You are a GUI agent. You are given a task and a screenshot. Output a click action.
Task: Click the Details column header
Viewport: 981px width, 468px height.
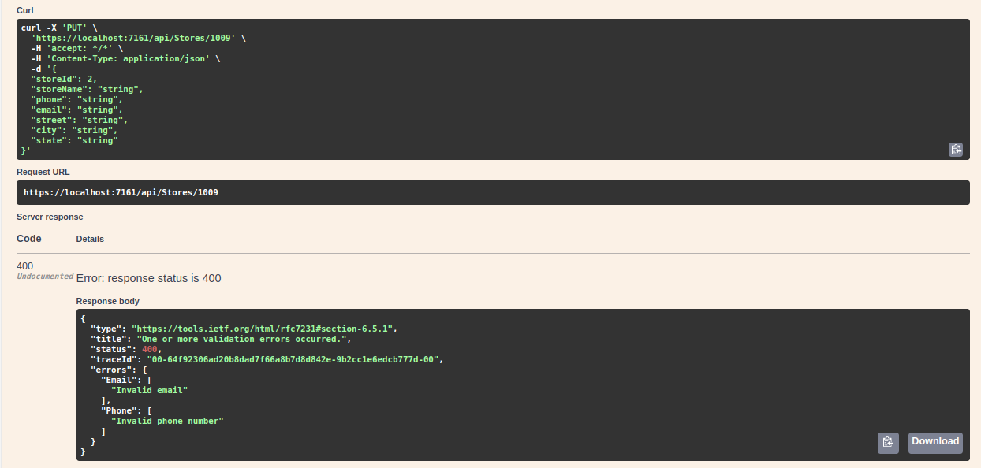pos(89,239)
